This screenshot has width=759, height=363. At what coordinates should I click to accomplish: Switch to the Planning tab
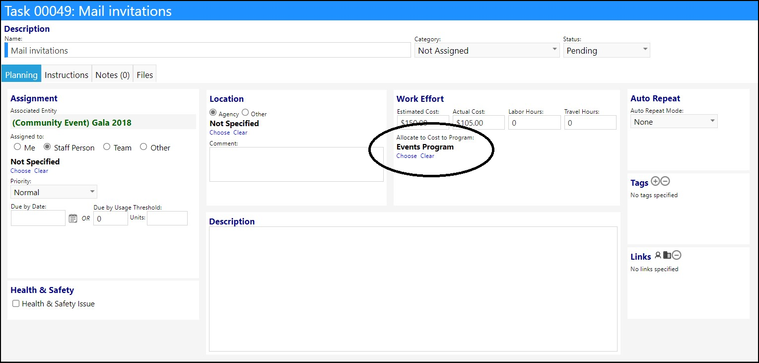tap(21, 74)
